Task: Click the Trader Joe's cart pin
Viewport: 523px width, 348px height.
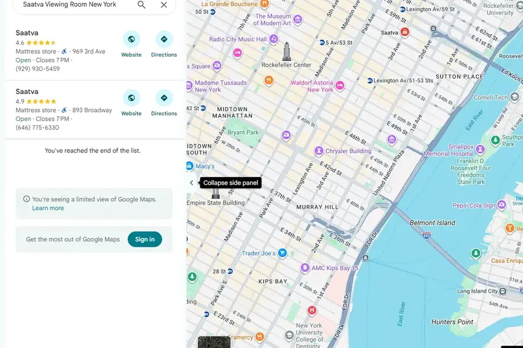Action: point(282,253)
